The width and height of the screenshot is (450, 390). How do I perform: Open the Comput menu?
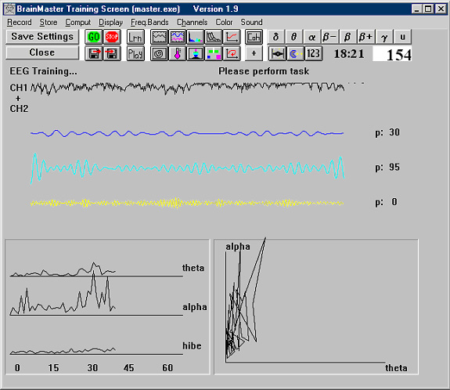tap(77, 22)
